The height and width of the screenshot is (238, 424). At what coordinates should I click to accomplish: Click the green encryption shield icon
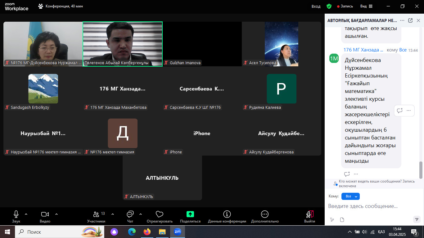click(x=329, y=6)
